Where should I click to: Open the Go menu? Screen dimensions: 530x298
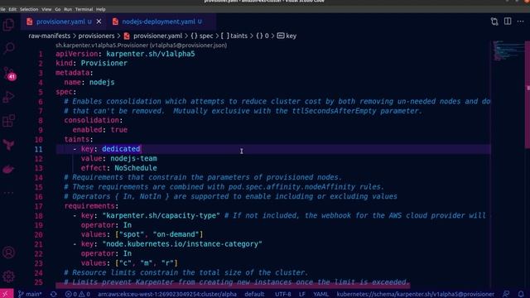pos(57,9)
